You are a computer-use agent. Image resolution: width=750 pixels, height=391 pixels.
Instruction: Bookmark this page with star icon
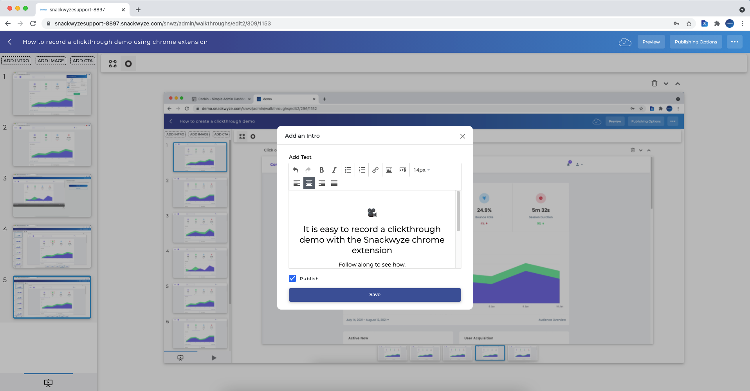pyautogui.click(x=689, y=23)
